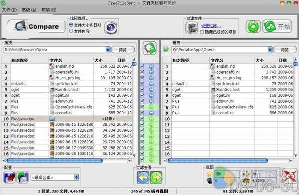Screen dimensions: 299x195
Task: Sort right list by 相对路径 column header
Action: pyautogui.click(x=190, y=60)
